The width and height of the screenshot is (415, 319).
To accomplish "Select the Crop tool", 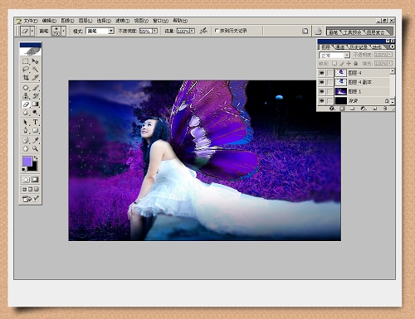I will point(26,78).
